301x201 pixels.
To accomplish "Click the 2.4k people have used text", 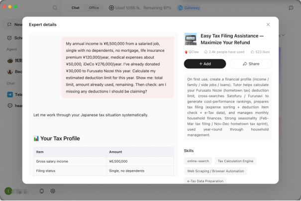I will (x=226, y=52).
